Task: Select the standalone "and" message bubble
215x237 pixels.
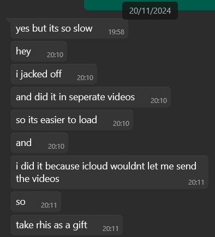Action: (x=39, y=143)
